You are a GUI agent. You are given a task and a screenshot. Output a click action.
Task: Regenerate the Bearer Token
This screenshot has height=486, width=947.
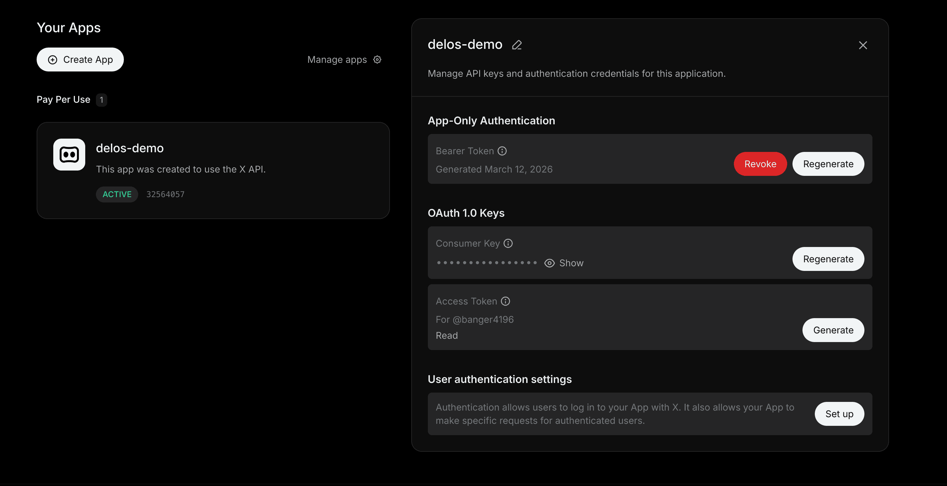(828, 164)
